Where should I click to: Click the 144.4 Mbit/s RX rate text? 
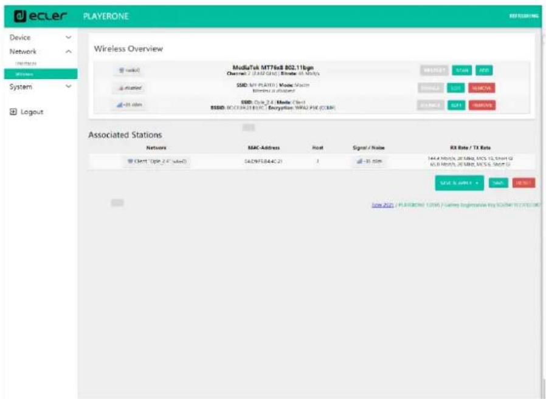coord(471,159)
